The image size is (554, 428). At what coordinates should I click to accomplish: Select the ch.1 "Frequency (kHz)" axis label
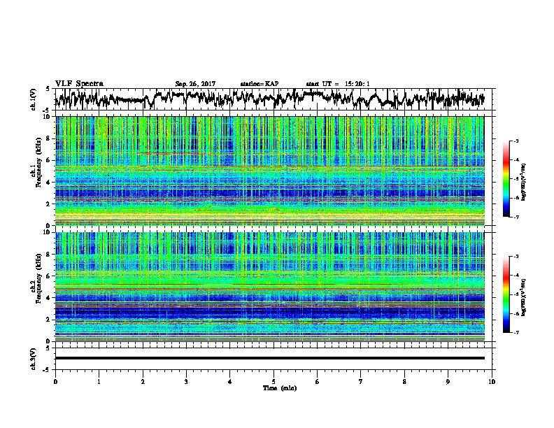click(x=38, y=163)
